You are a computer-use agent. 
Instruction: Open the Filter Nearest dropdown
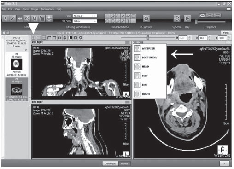(x=85, y=16)
